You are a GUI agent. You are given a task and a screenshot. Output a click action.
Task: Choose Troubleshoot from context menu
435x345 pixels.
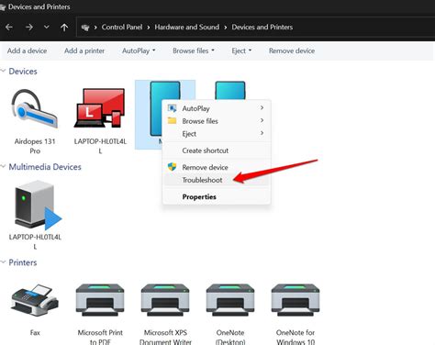click(x=217, y=180)
